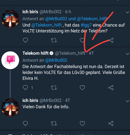The width and height of the screenshot is (130, 135).
Task: Open the @Telekom_hilft mention in the tweet text
Action: click(47, 25)
